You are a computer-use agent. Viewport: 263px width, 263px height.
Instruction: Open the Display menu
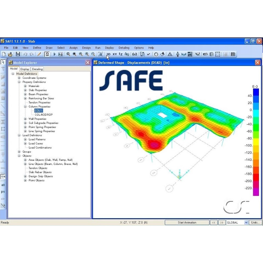click(109, 48)
